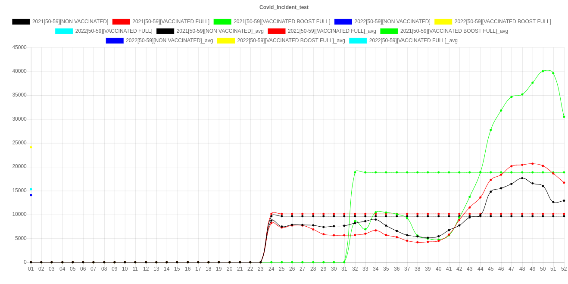Toggle 2022[50-59][VACCINATED FULL]_avg legend text
Screen dimensions: 568x284
coord(413,41)
